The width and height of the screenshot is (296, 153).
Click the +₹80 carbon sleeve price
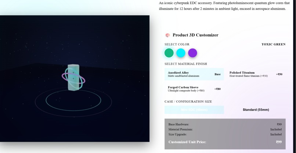click(217, 89)
